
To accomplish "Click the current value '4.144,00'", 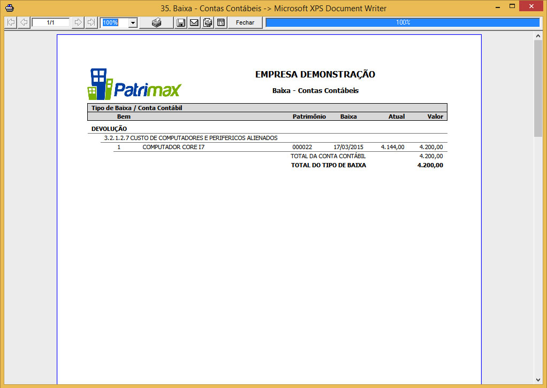I will click(x=392, y=147).
